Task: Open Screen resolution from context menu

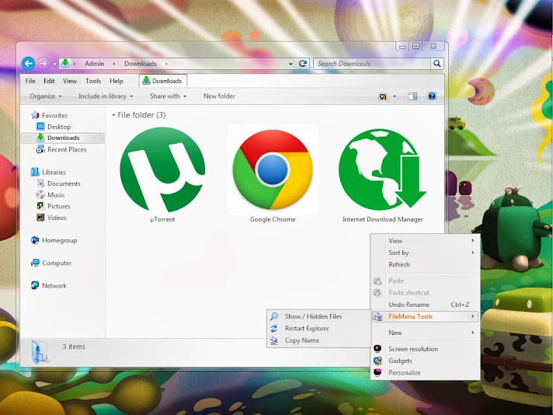Action: [425, 349]
